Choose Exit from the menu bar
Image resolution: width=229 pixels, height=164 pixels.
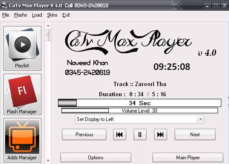66,15
